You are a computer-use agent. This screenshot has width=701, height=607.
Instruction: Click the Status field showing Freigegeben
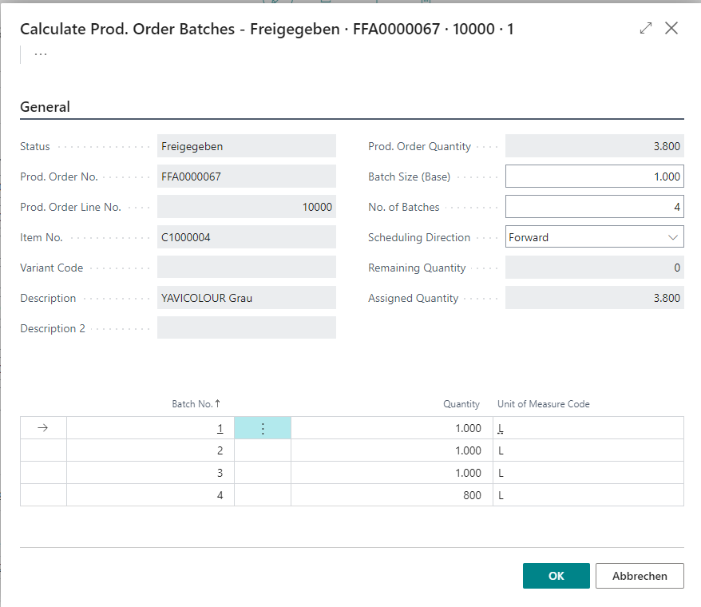[x=247, y=146]
